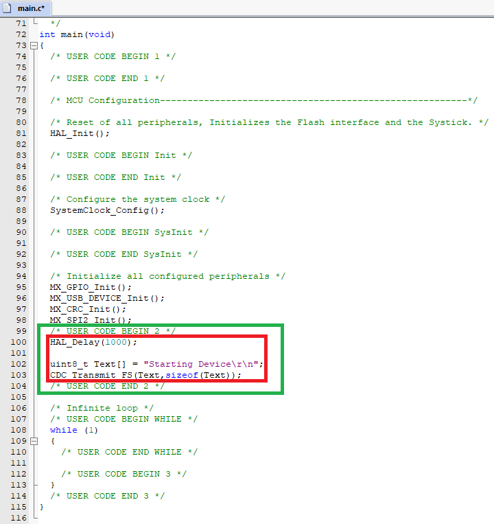The height and width of the screenshot is (524, 494).
Task: Collapse the main function fold at line 73
Action: (34, 45)
